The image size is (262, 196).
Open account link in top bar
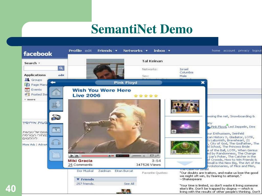(x=229, y=51)
